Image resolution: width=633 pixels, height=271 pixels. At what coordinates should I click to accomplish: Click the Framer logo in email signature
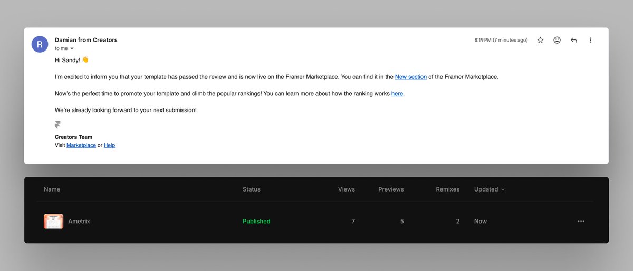point(57,125)
